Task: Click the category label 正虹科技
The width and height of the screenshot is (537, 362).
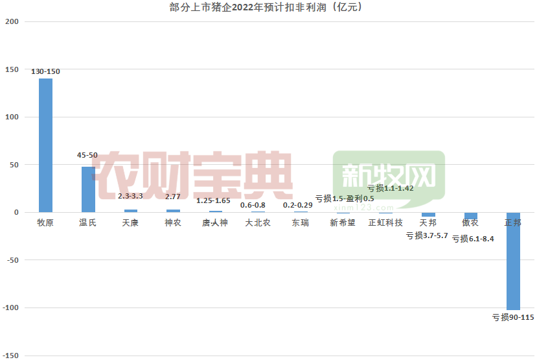Action: (385, 223)
